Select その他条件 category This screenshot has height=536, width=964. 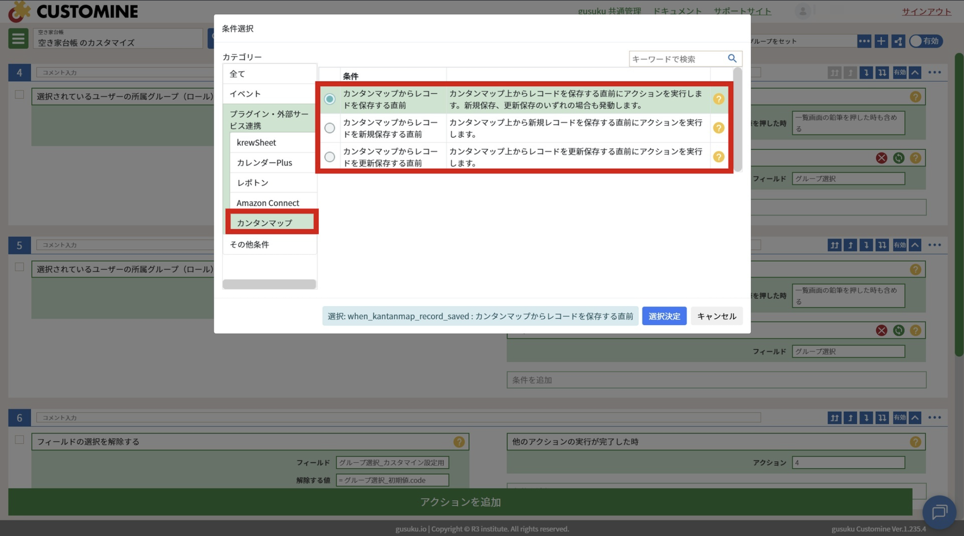249,245
